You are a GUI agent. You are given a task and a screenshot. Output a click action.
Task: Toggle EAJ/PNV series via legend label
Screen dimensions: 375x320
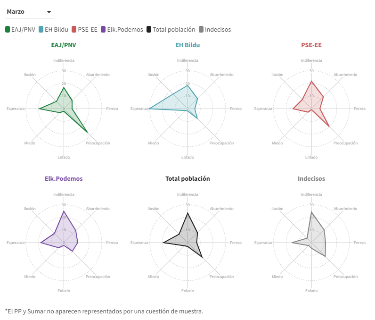click(x=23, y=29)
